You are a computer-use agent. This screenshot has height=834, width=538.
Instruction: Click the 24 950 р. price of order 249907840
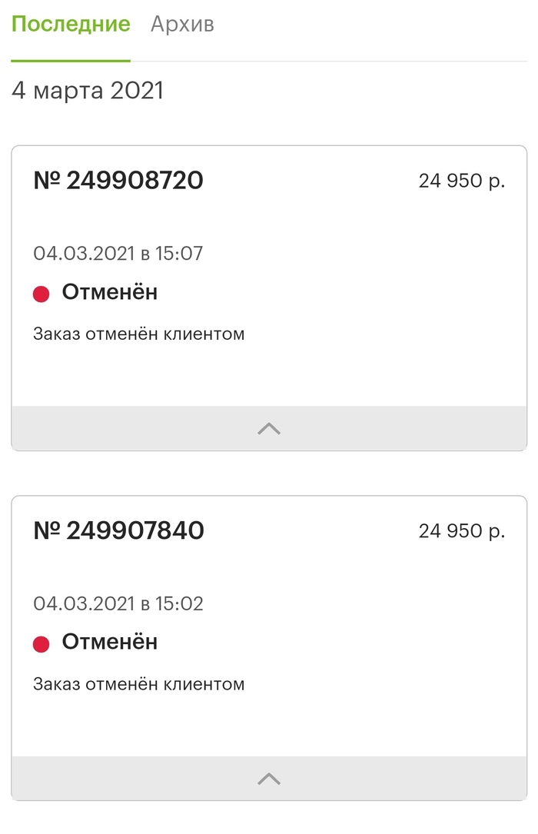coord(462,531)
